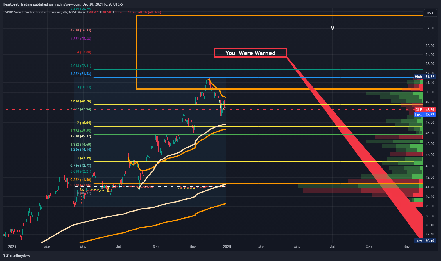Click the 43.00 tick on the price axis
The image size is (441, 261).
click(x=430, y=166)
